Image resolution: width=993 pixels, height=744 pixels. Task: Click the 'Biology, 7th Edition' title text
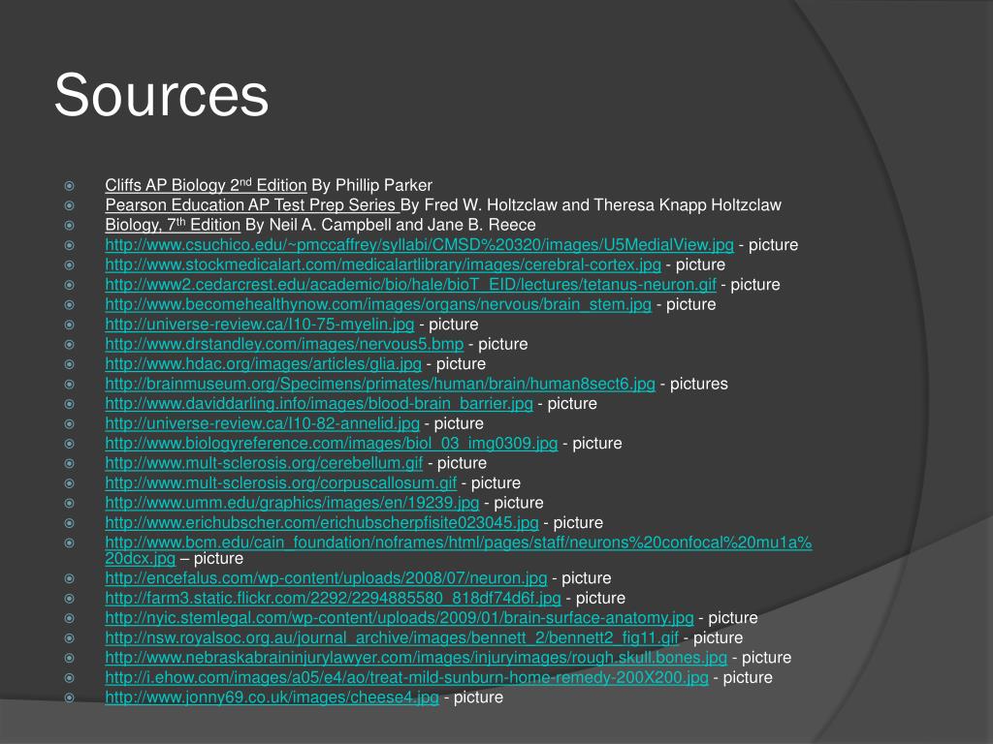point(173,225)
